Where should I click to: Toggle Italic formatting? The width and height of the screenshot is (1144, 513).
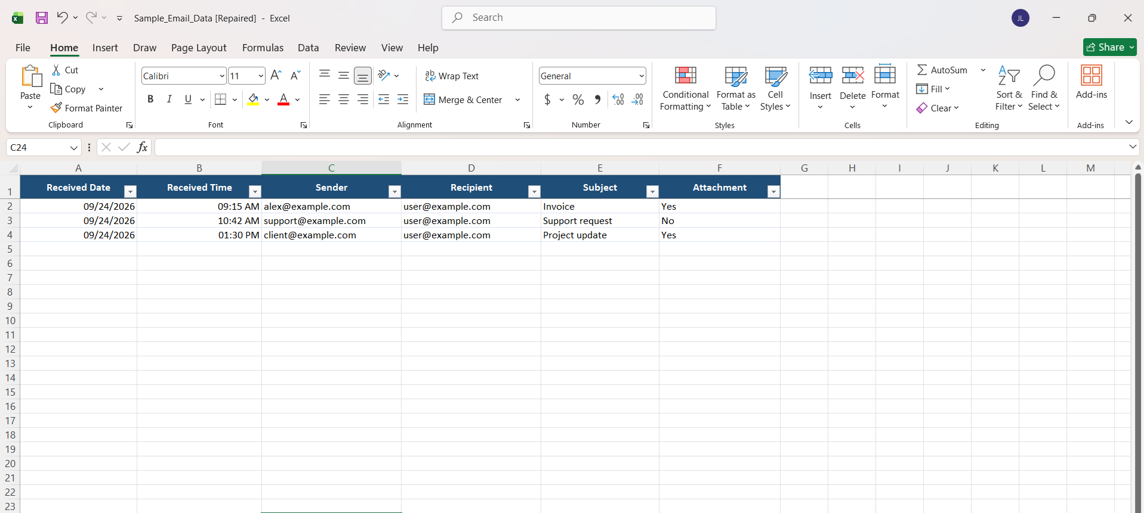click(169, 100)
